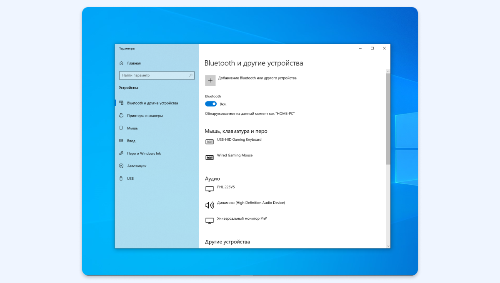
Task: Turn off the Bluetooth toggle switch
Action: tap(211, 104)
